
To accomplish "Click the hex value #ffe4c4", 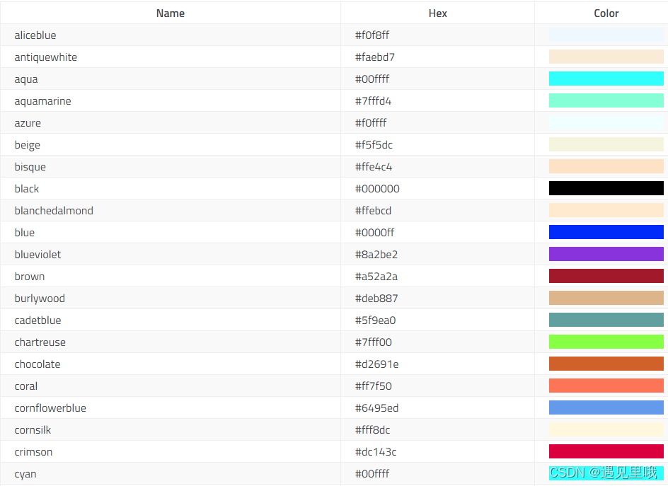I will point(374,166).
